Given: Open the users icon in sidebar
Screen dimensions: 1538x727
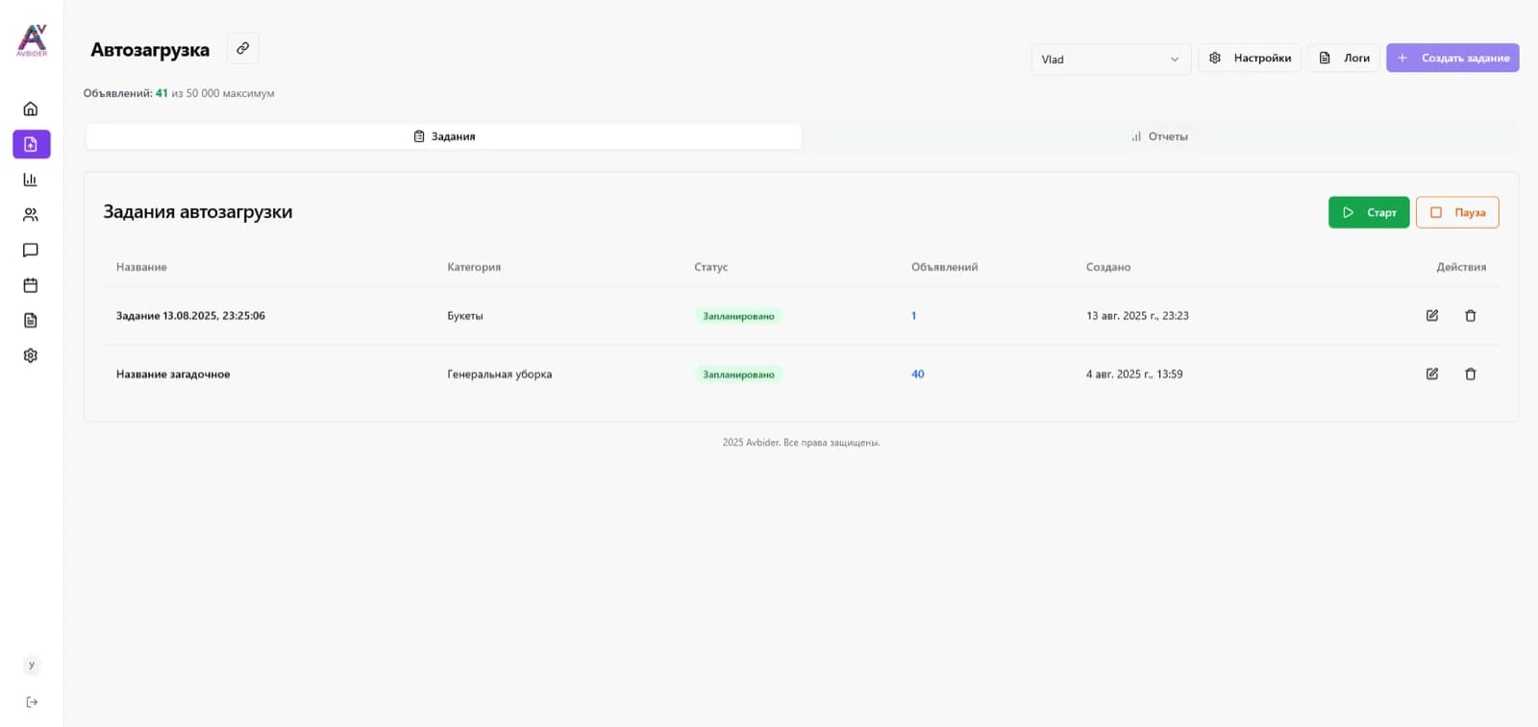Looking at the screenshot, I should (31, 215).
